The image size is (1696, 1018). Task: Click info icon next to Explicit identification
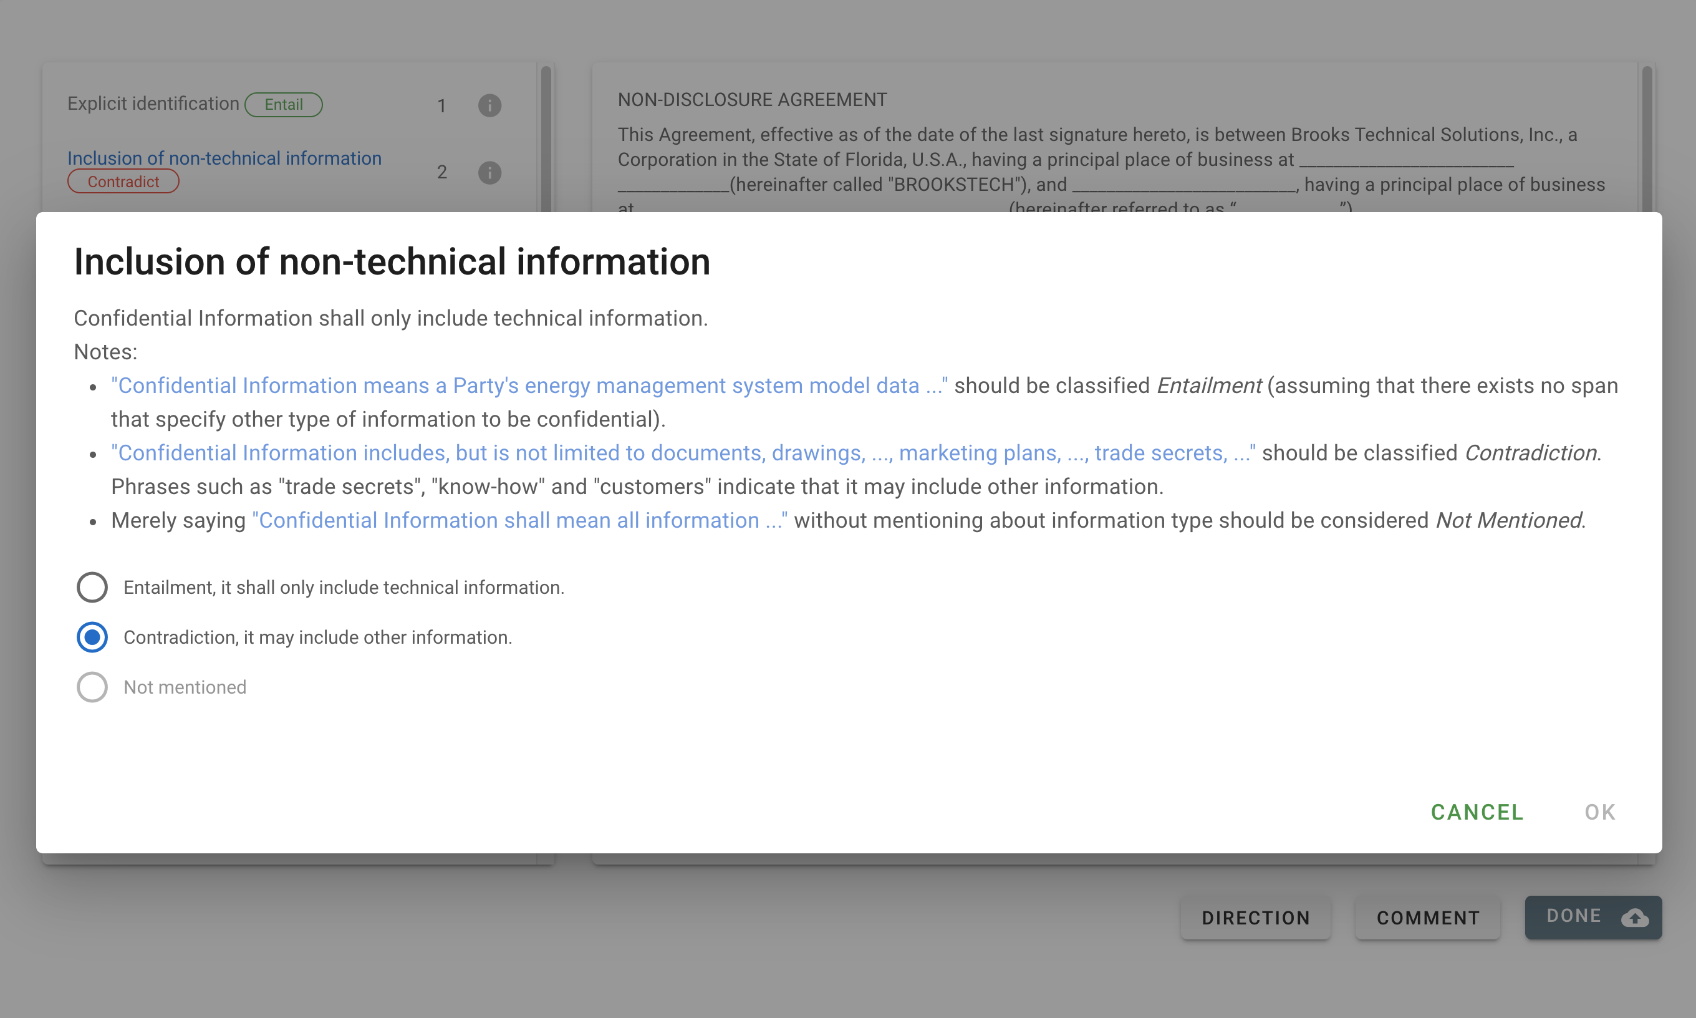tap(489, 105)
